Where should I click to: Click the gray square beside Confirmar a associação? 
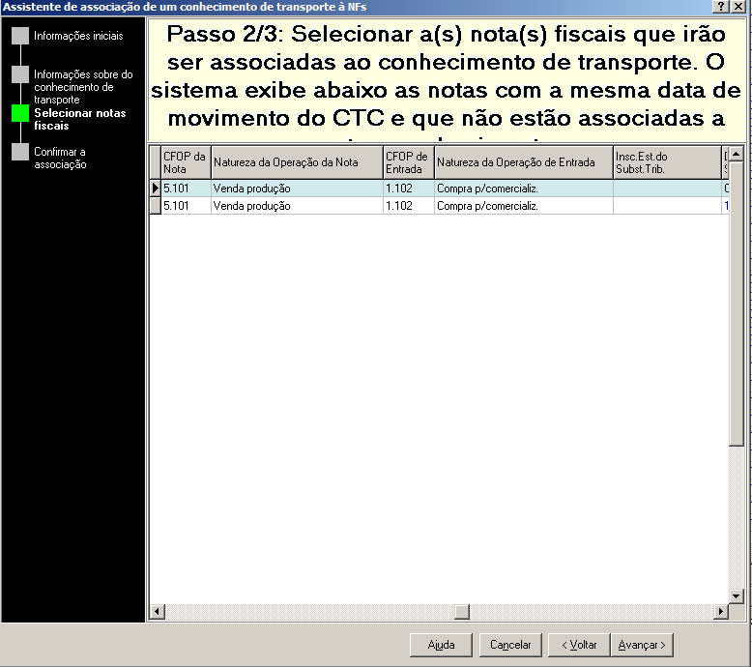coord(20,152)
